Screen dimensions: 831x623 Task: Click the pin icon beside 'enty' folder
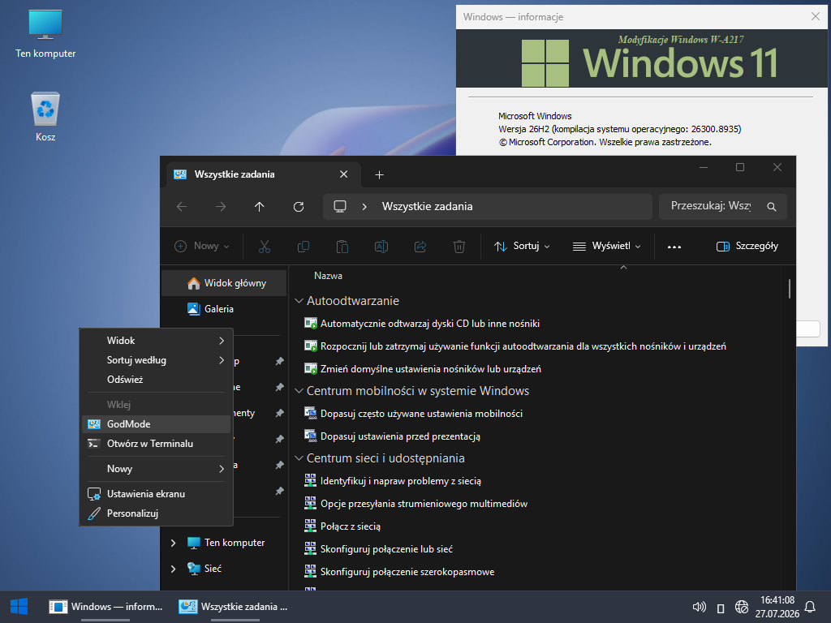click(x=279, y=413)
